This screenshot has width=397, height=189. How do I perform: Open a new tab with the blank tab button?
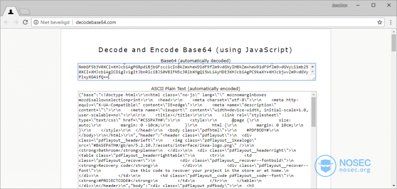click(25, 12)
